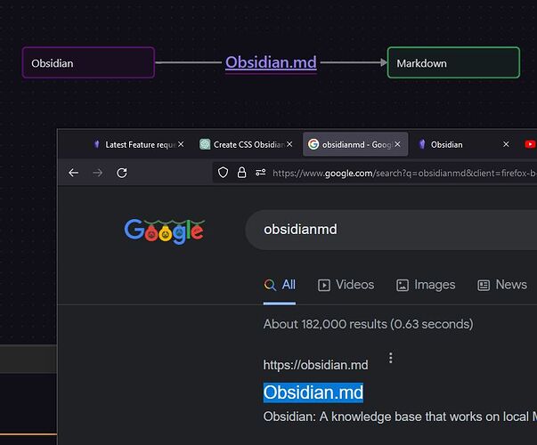Open the YouTube tab
537x445 pixels.
530,144
